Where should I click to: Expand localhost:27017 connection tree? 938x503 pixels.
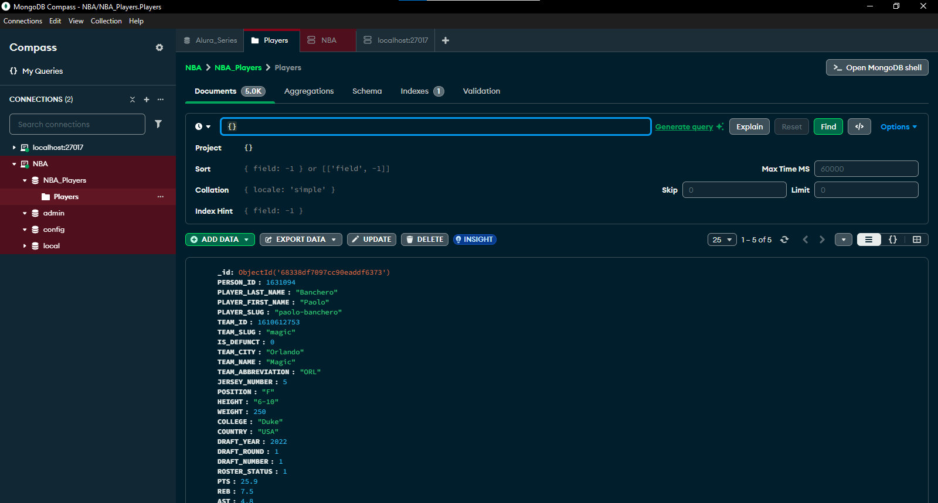click(14, 148)
